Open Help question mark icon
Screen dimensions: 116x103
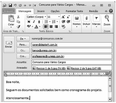click(111, 11)
